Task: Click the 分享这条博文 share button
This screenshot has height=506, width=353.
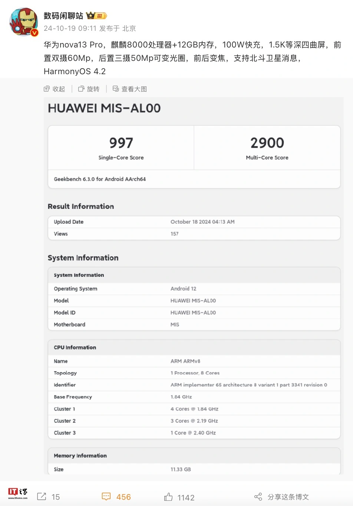Action: 282,497
